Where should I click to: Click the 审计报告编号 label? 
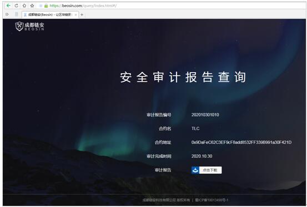click(159, 115)
